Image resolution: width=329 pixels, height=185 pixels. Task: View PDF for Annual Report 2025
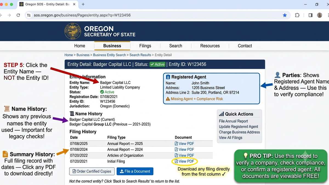click(x=184, y=144)
